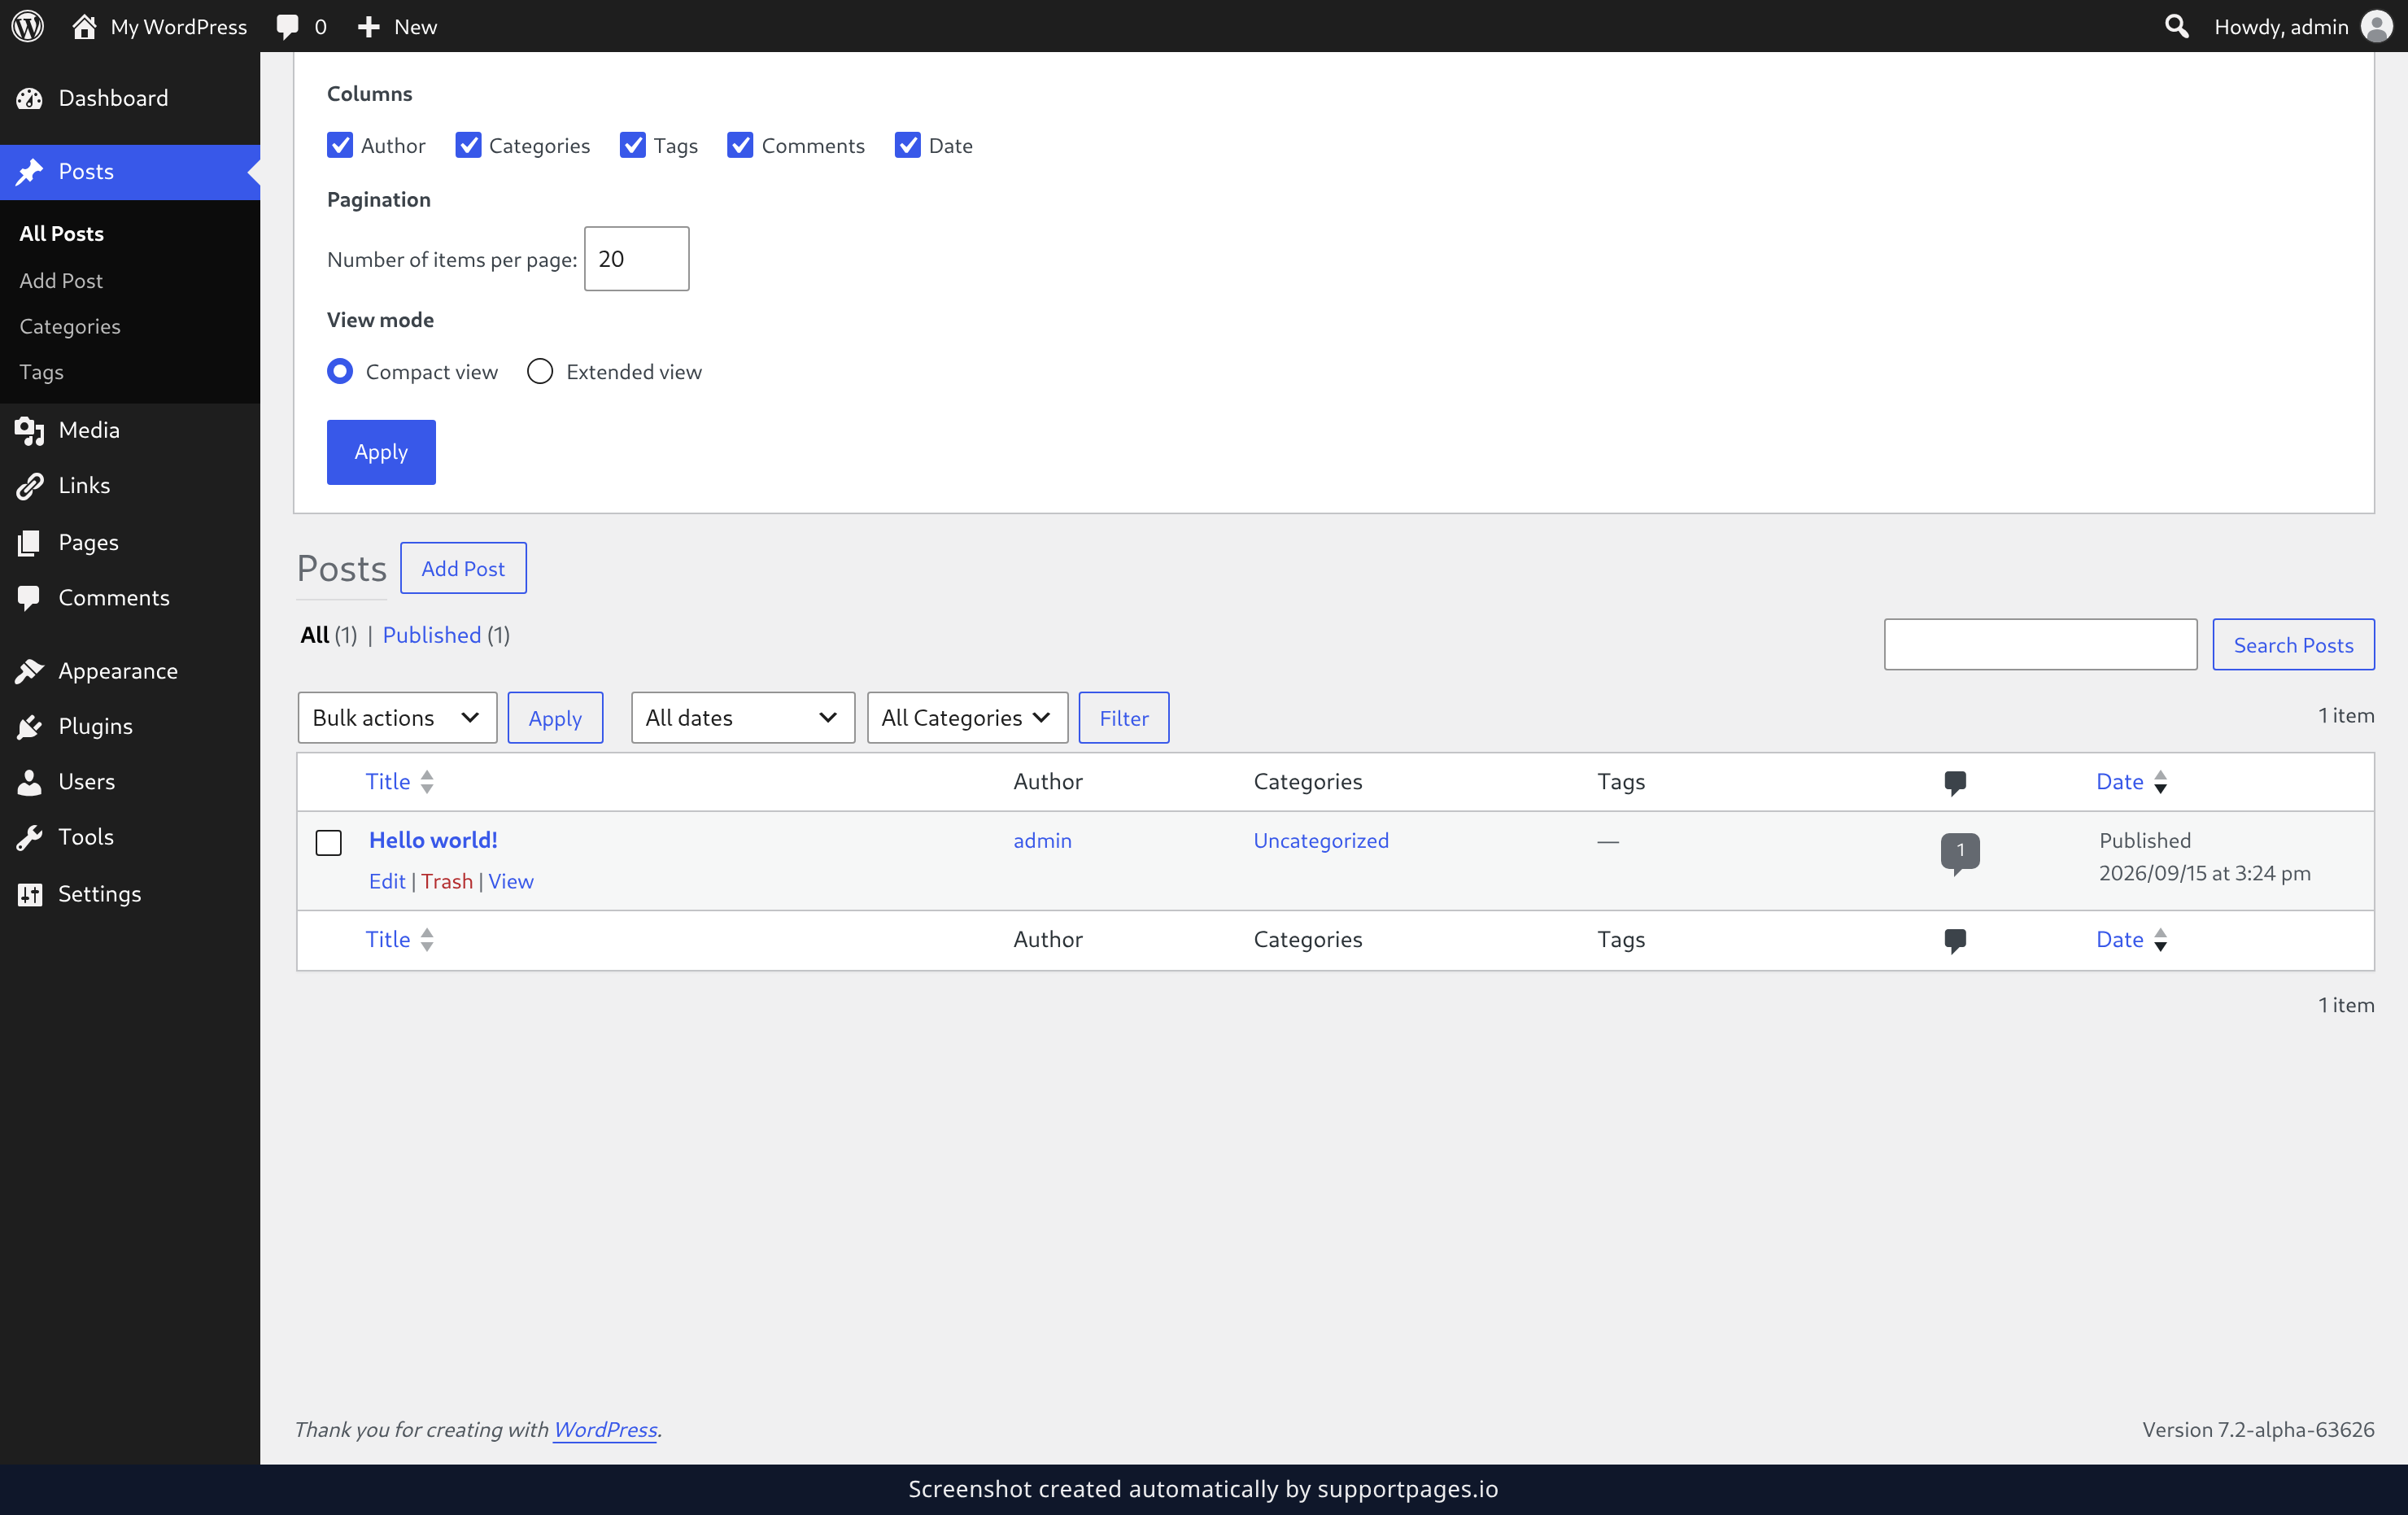
Task: Open the All Categories dropdown
Action: point(967,718)
